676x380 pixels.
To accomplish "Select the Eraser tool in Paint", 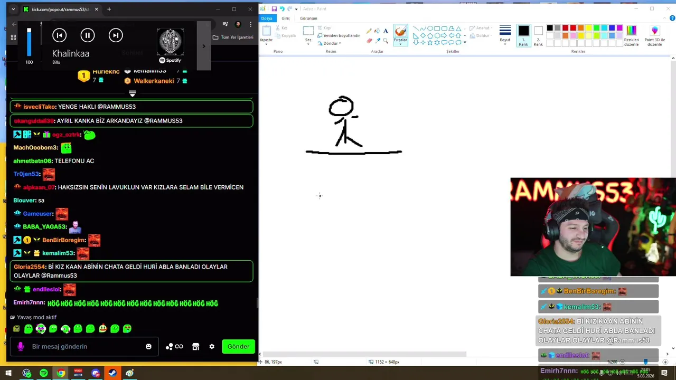I will coord(369,41).
